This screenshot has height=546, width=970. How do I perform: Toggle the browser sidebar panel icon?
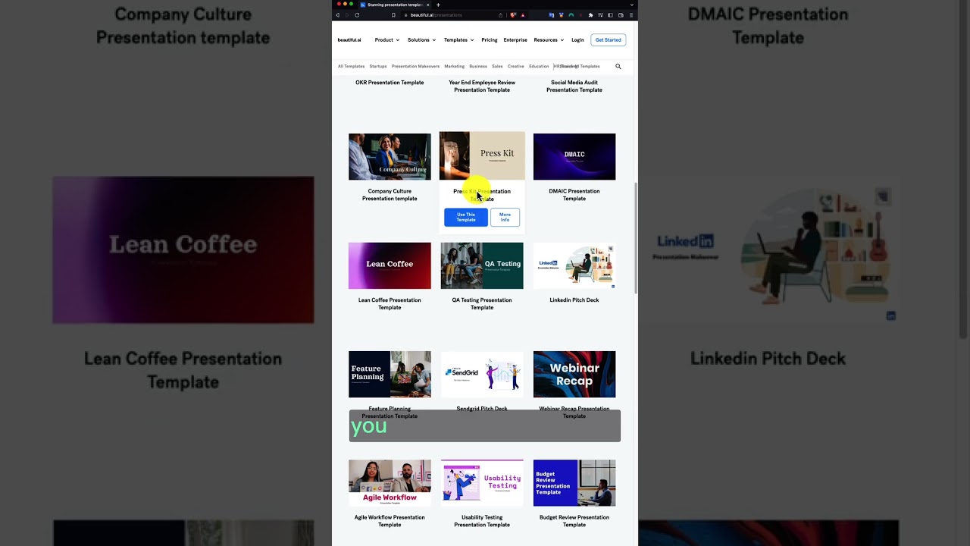(610, 15)
